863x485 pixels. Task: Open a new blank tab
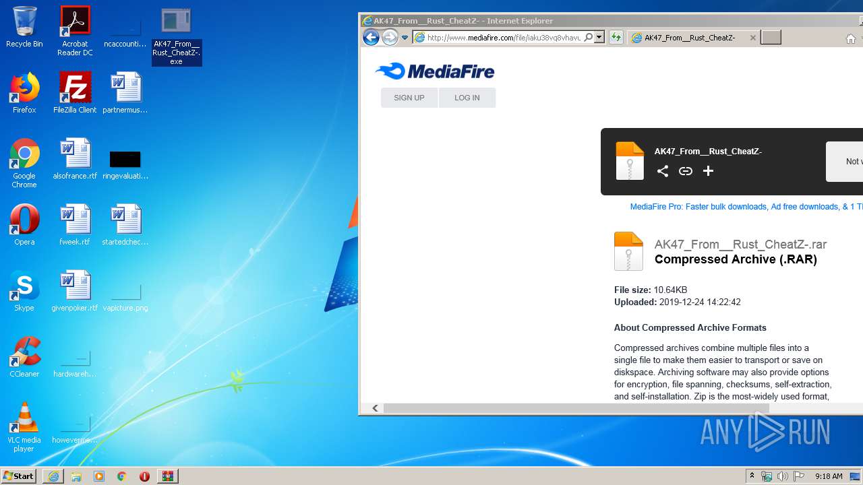click(771, 38)
